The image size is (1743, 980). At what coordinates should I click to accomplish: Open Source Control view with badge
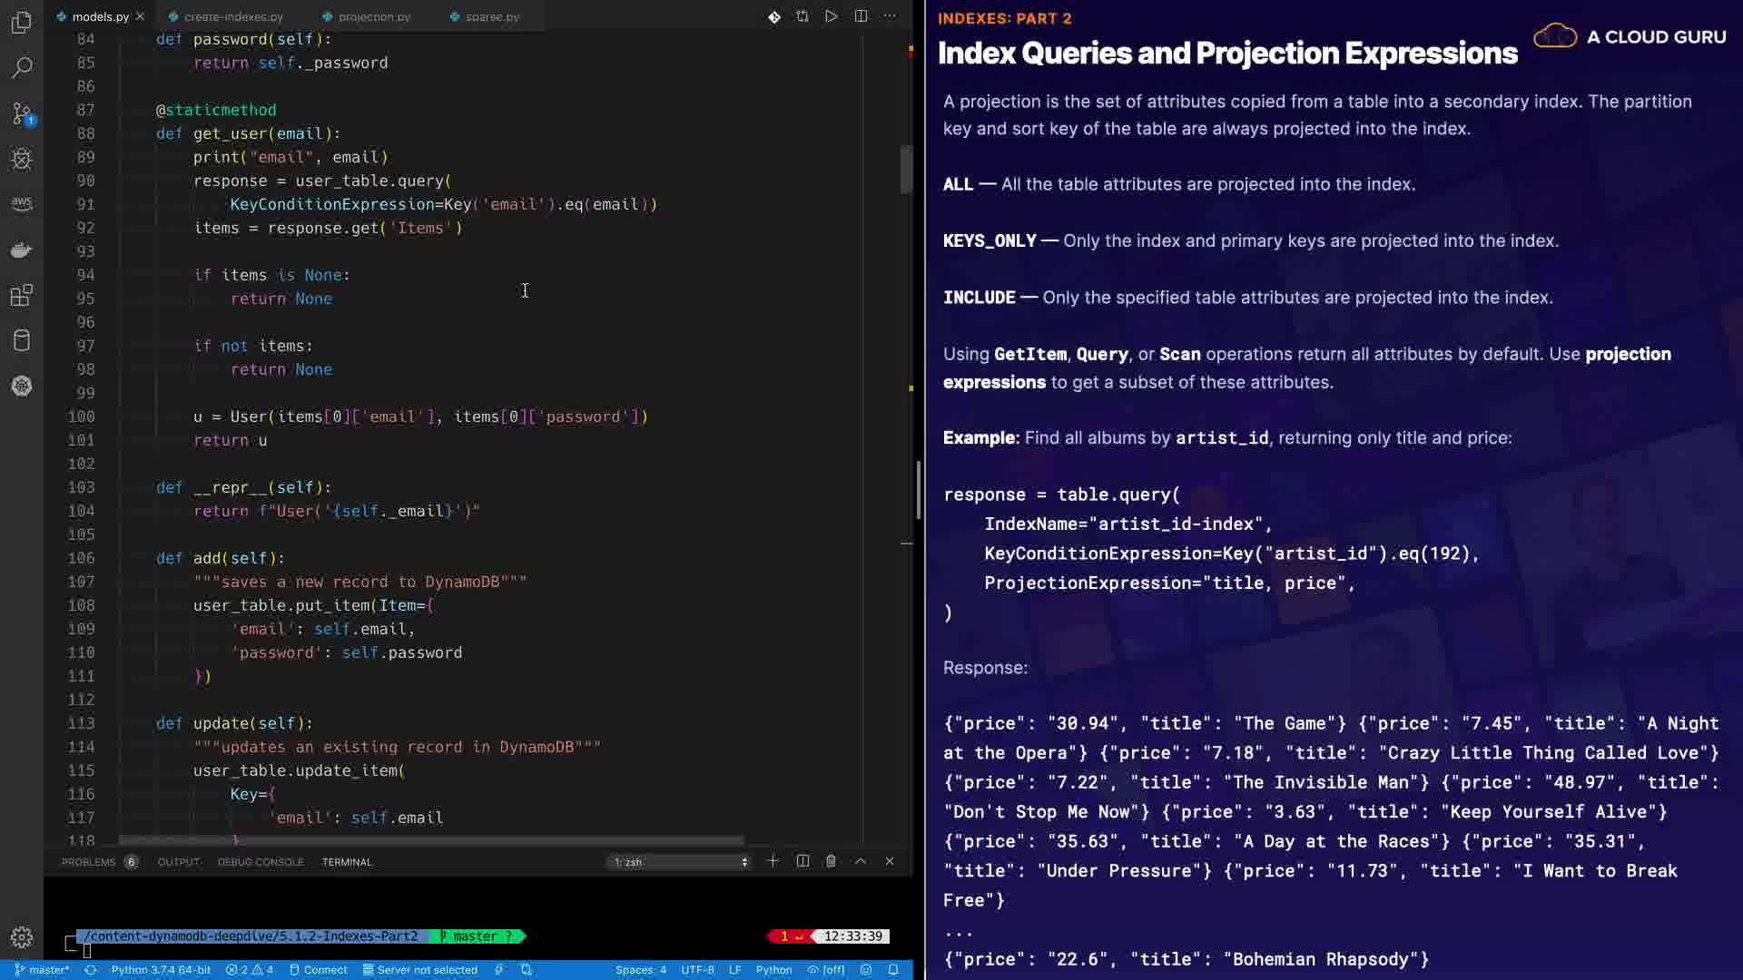22,113
